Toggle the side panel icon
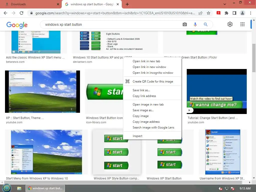 coord(234,13)
